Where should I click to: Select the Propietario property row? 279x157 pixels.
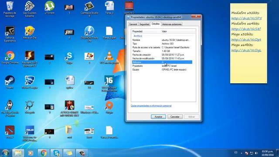162,66
